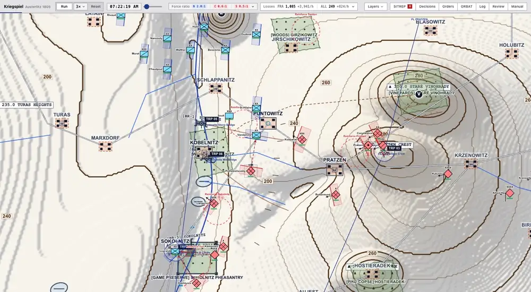
Task: Select D'hautpoul's cavalry division unit
Action: pyautogui.click(x=167, y=69)
